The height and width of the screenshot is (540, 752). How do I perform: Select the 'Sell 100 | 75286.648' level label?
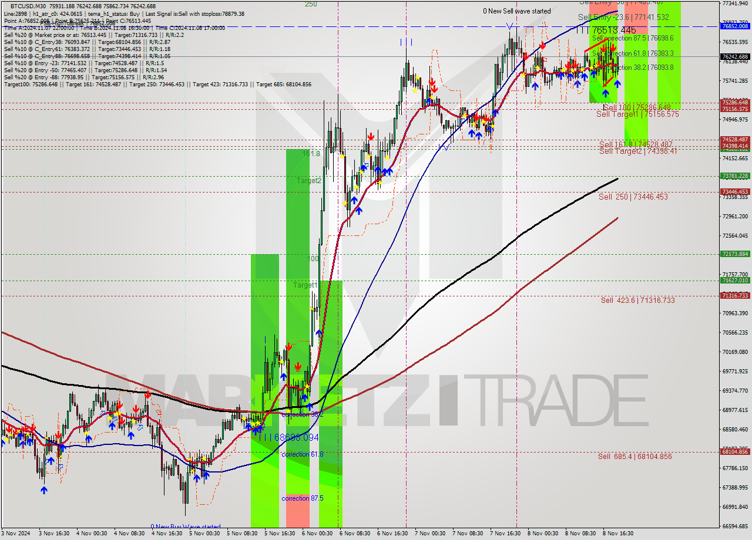click(636, 107)
